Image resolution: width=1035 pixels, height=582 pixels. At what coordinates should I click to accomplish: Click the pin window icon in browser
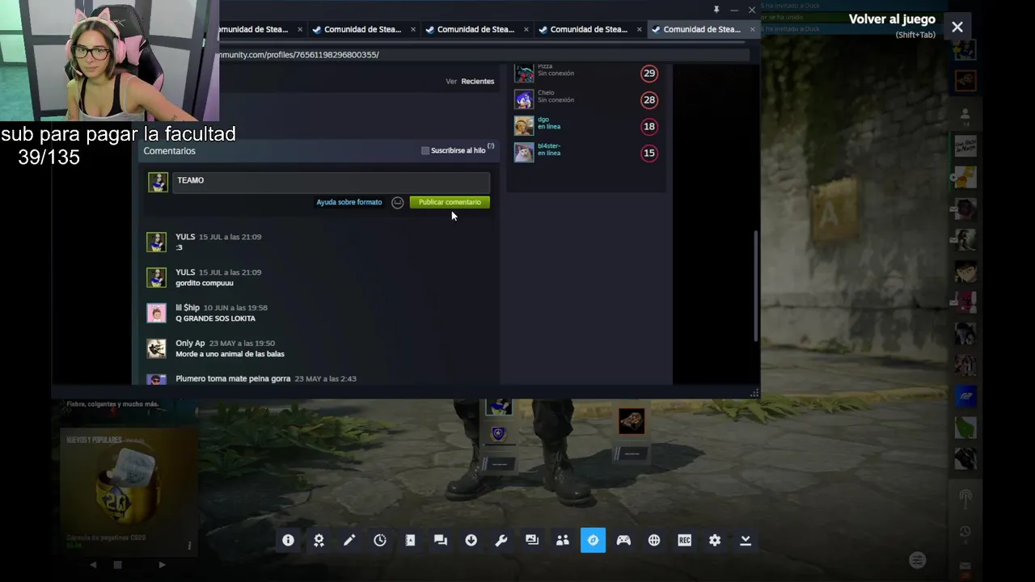[716, 10]
